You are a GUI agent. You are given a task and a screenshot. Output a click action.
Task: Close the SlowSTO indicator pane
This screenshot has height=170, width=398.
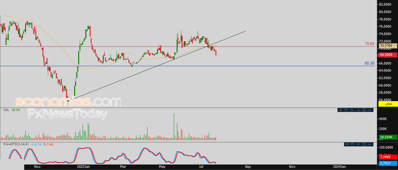(x=347, y=144)
